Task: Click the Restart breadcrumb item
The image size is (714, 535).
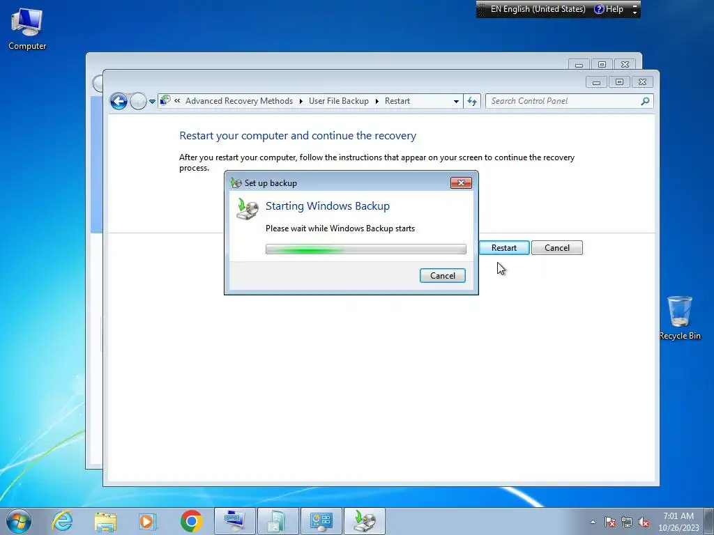Action: coord(397,101)
